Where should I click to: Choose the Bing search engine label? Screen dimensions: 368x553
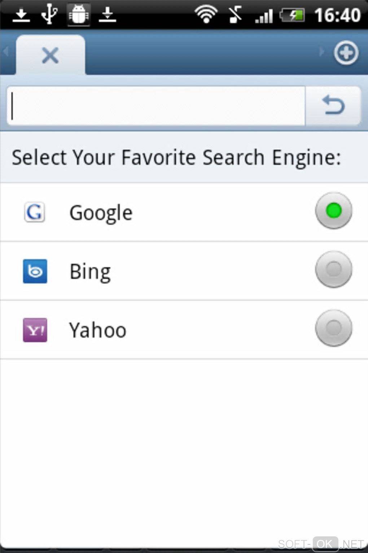tap(90, 271)
